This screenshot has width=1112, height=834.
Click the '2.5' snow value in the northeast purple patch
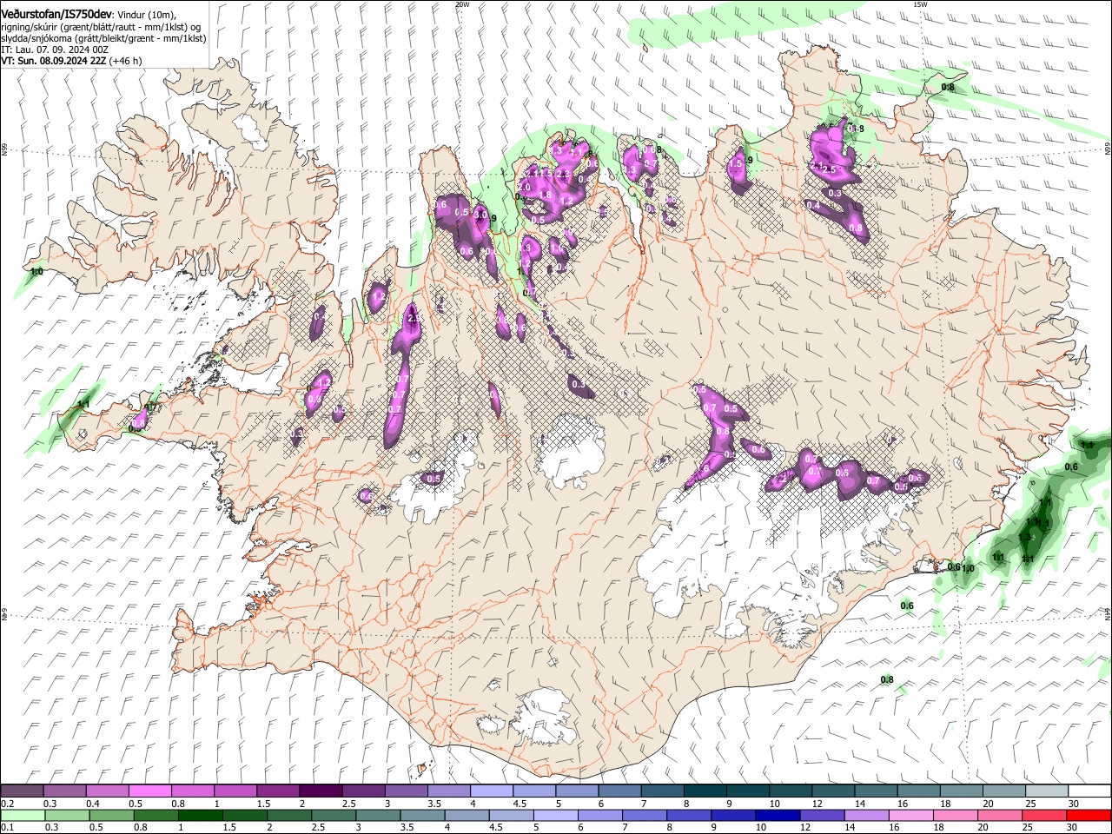(829, 170)
